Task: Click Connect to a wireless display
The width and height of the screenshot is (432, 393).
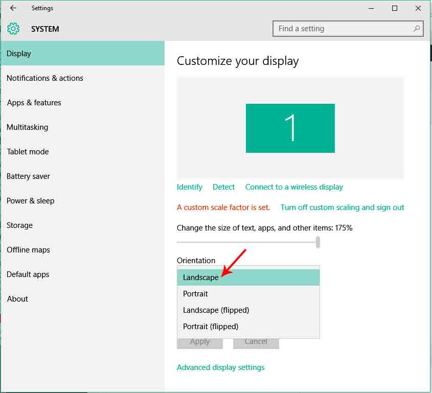Action: tap(294, 187)
